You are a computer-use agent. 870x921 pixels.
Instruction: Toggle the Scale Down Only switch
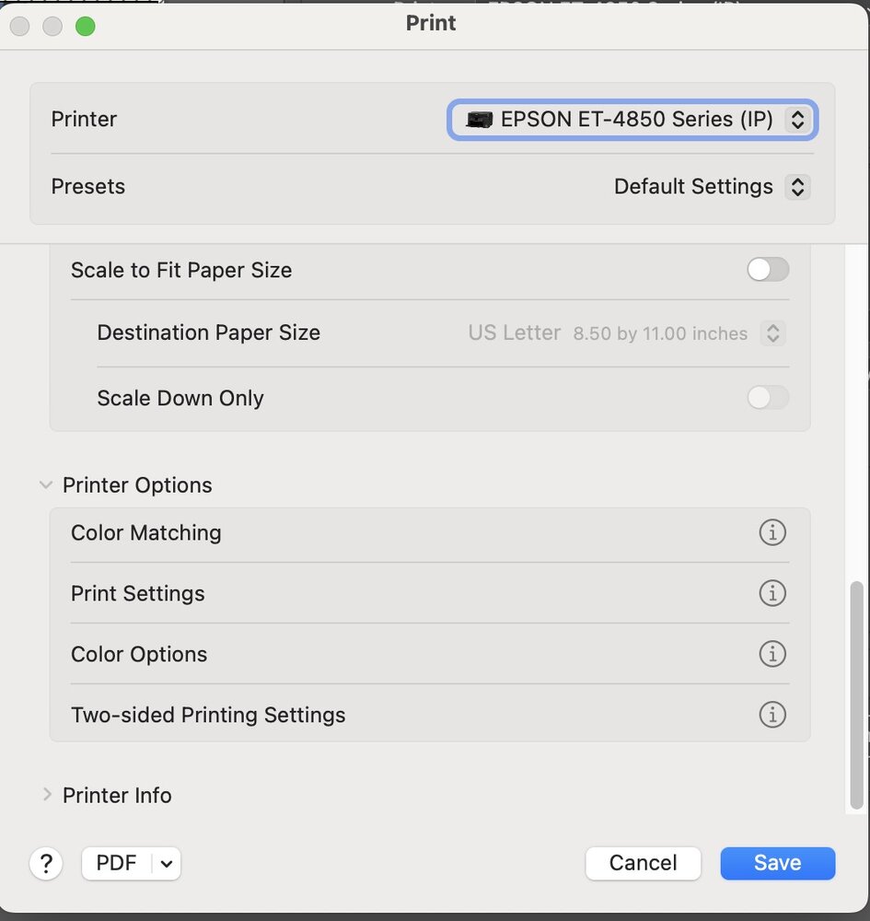tap(768, 398)
